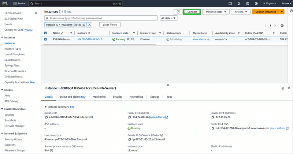Grab the details panel resize handle

point(168,85)
